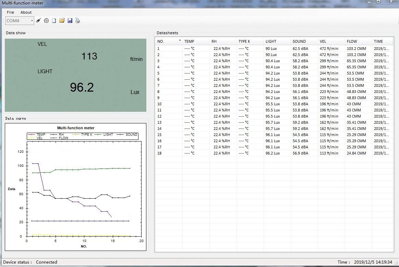This screenshot has width=399, height=267.
Task: Print the data using printer icon
Action: (78, 21)
